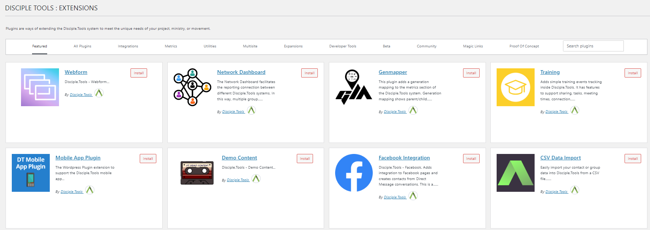Install the Demo Content plugin

[x=305, y=159]
